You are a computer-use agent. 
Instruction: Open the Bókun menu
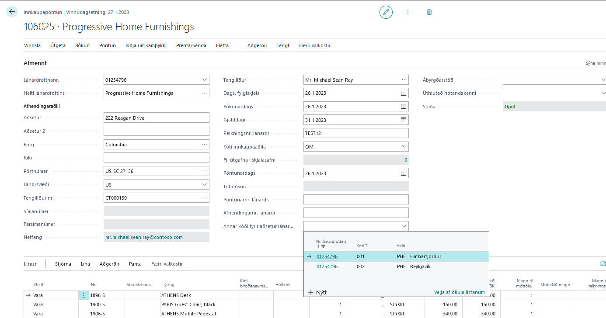(82, 45)
